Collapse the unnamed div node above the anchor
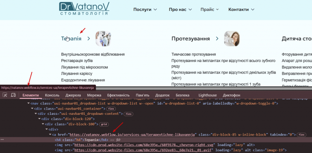 47,129
